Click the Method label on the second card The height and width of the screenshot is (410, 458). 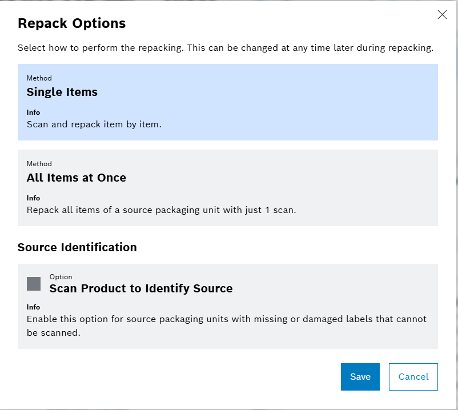[39, 164]
